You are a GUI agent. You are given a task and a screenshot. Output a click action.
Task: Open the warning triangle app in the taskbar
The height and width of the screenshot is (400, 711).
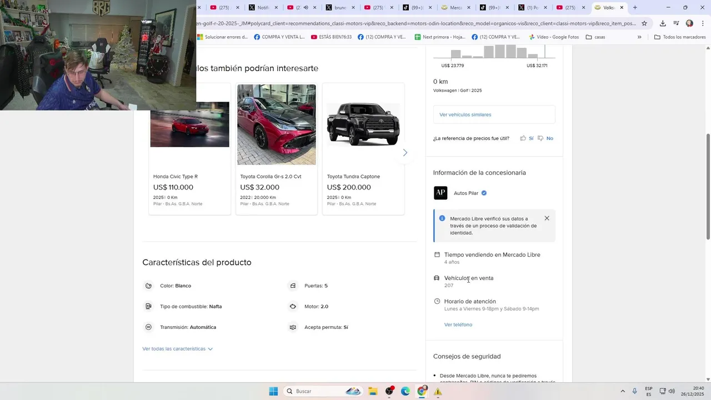pyautogui.click(x=438, y=391)
